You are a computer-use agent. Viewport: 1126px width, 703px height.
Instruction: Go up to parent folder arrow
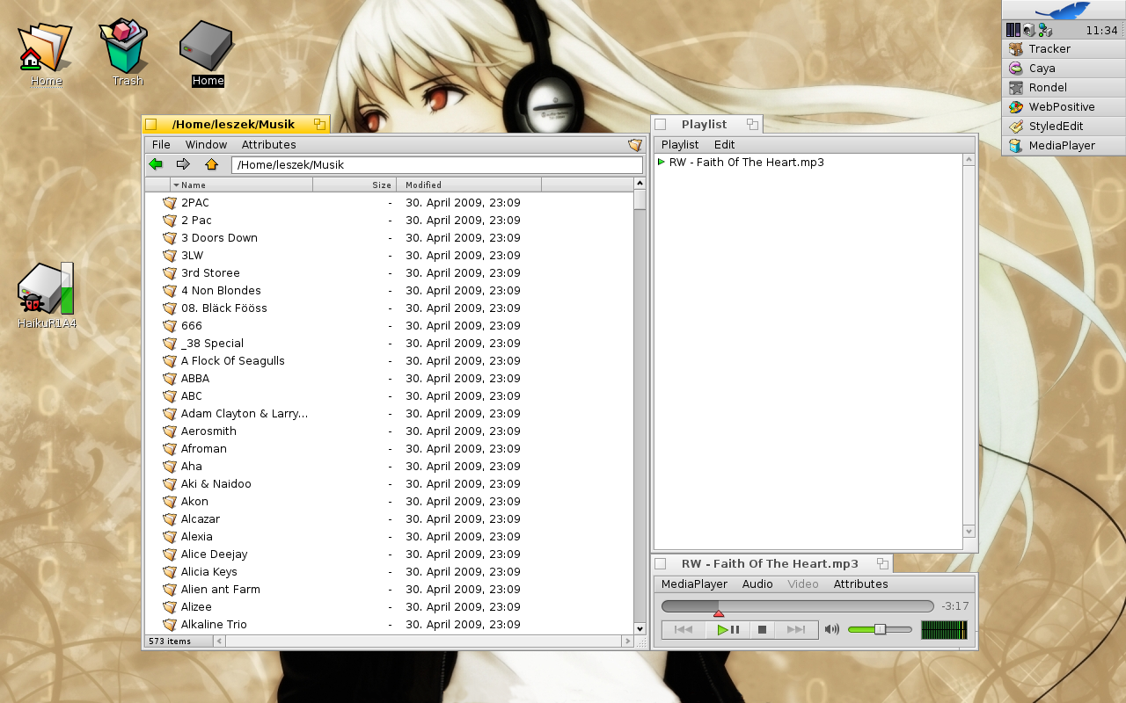pos(211,164)
